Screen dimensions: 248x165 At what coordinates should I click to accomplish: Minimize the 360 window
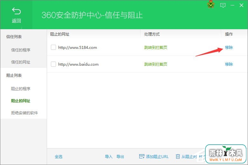click(x=232, y=5)
